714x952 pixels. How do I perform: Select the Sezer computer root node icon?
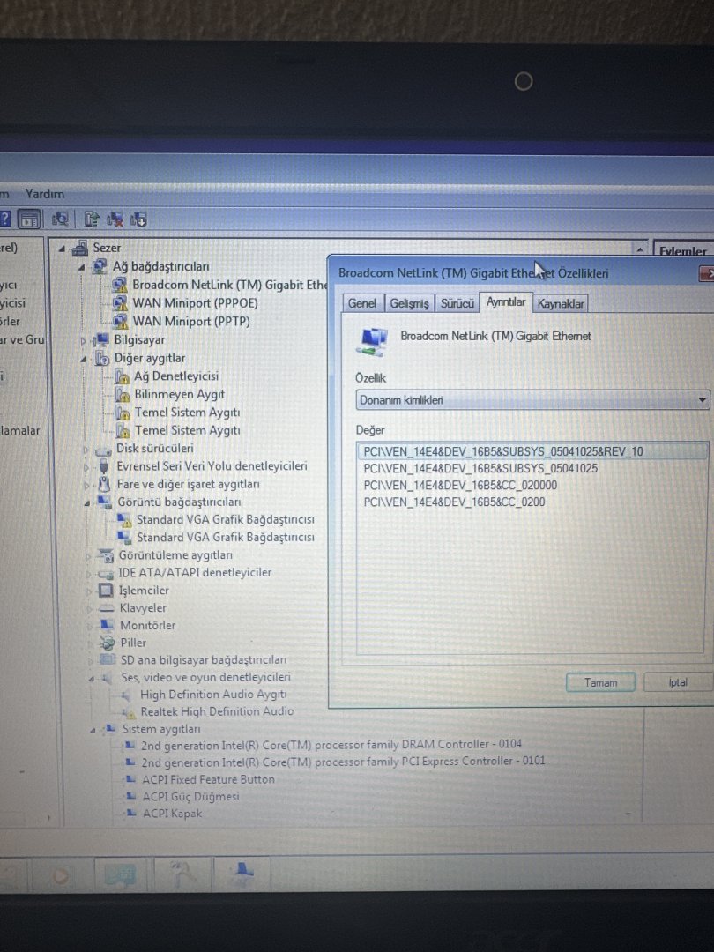pyautogui.click(x=79, y=248)
